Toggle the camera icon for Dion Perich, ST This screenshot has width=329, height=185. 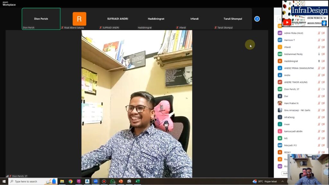coord(323,89)
